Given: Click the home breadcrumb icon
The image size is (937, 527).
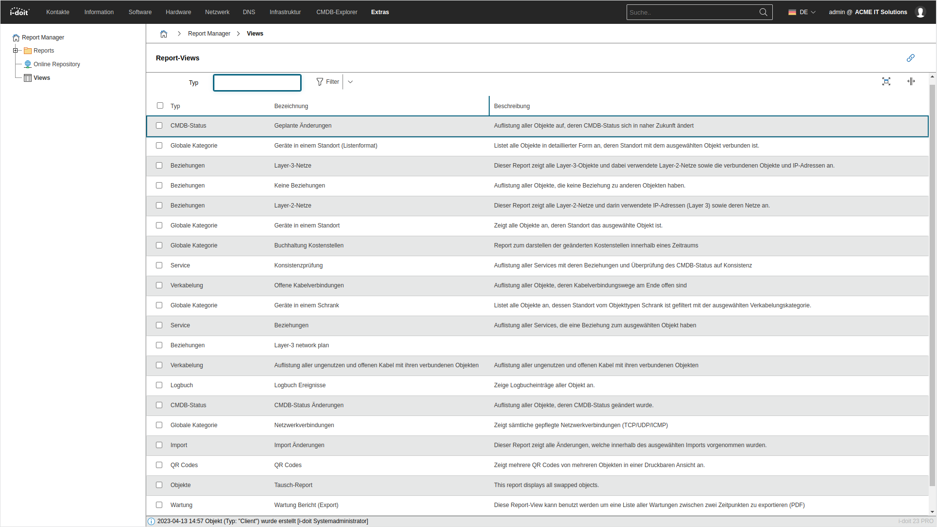Looking at the screenshot, I should [164, 34].
